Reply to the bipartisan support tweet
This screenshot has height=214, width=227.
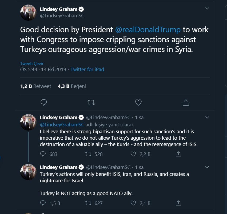tap(43, 154)
